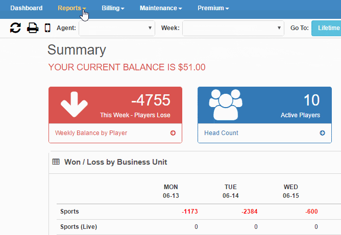Open the Week dropdown
Viewport: 341px width, 235px height.
pos(233,28)
